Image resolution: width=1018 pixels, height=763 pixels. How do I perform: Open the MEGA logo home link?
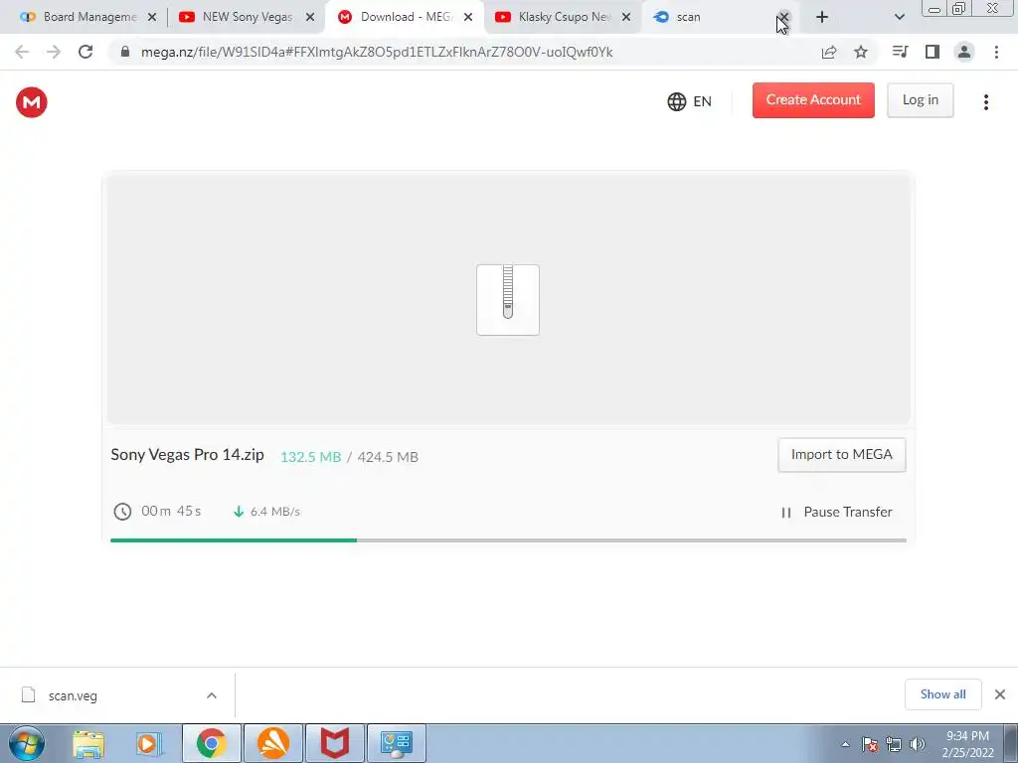31,102
